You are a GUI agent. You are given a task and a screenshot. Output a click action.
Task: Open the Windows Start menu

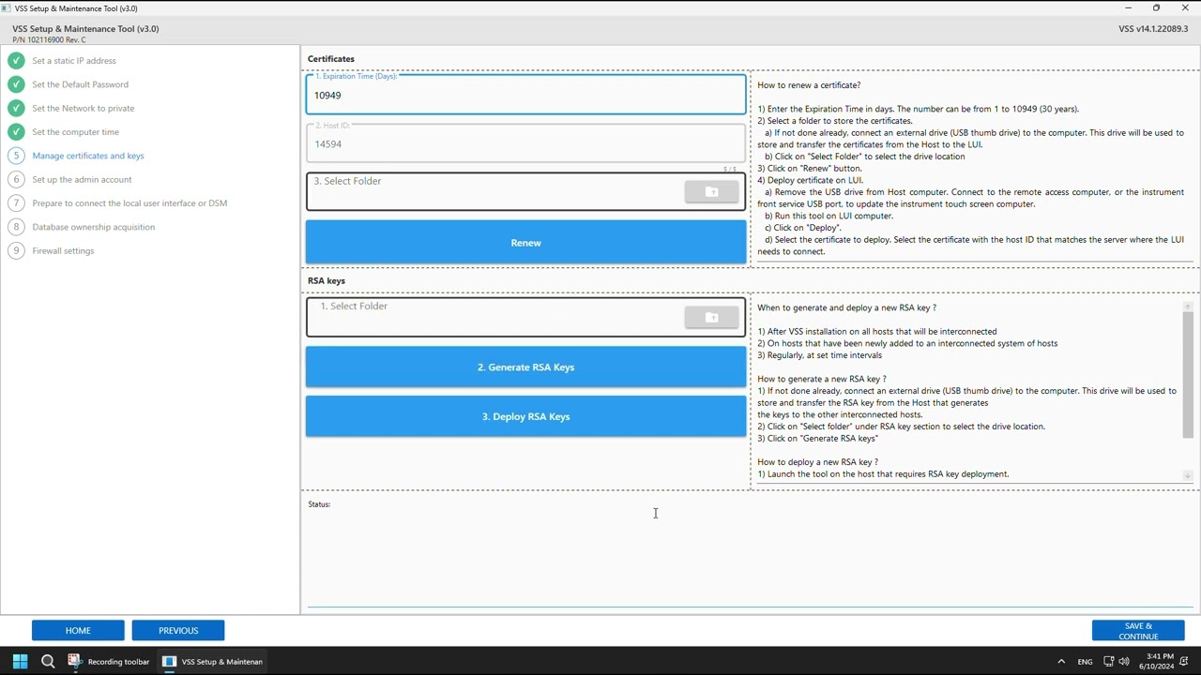[x=20, y=661]
